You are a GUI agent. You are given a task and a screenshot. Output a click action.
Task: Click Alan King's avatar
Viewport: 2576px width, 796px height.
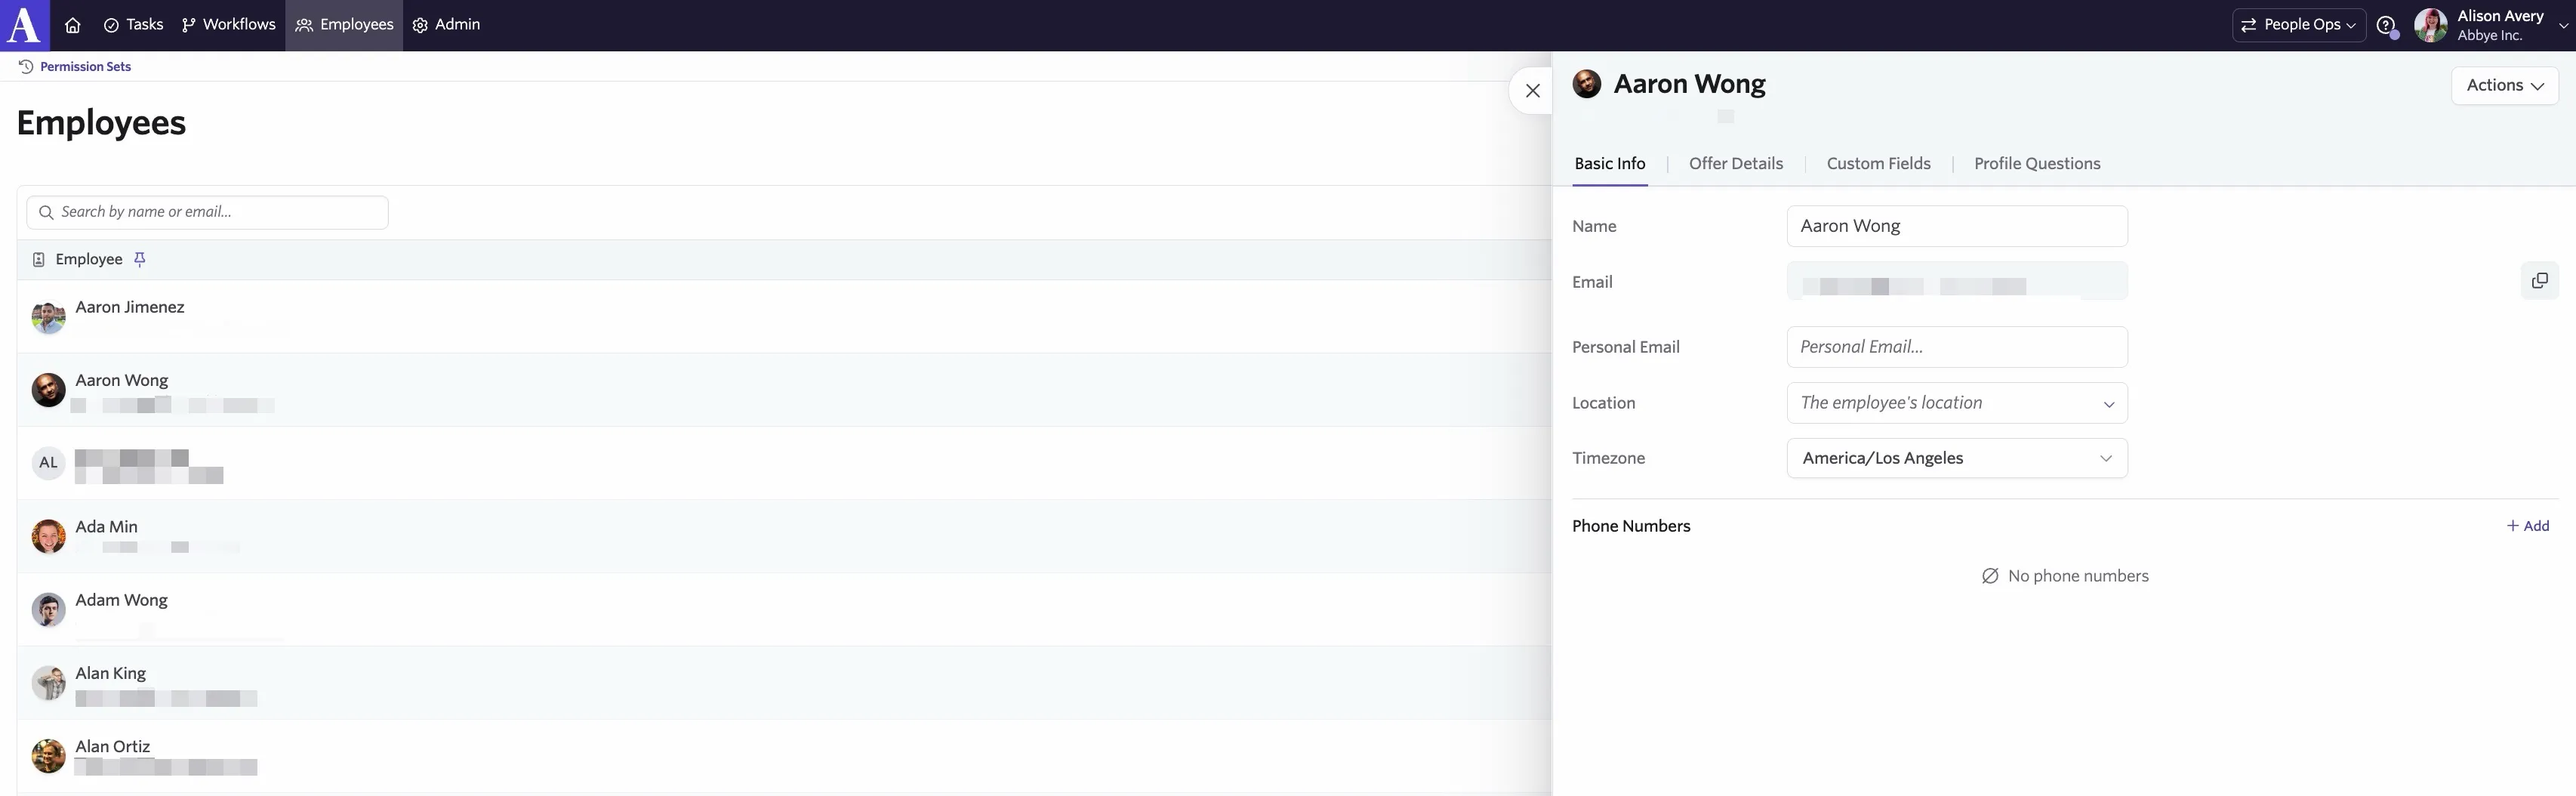click(x=48, y=683)
